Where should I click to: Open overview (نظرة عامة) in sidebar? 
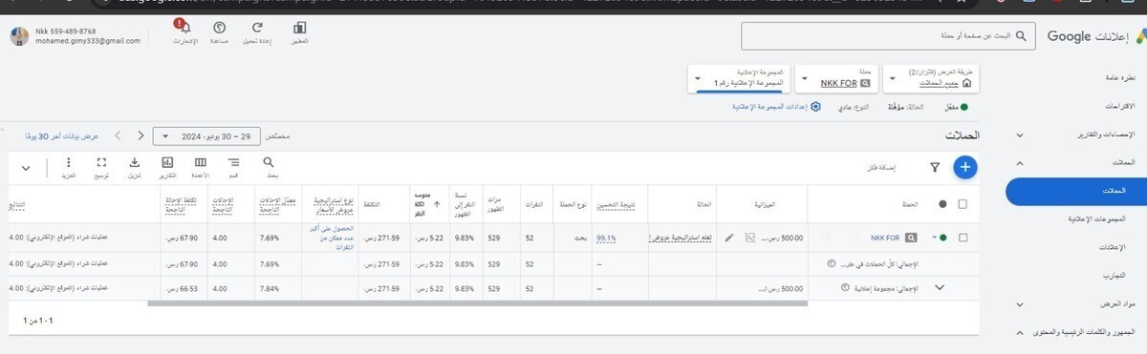tap(1115, 76)
